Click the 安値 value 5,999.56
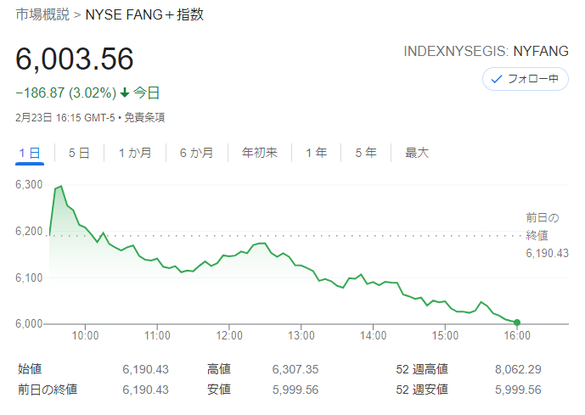This screenshot has height=415, width=585. [x=295, y=390]
